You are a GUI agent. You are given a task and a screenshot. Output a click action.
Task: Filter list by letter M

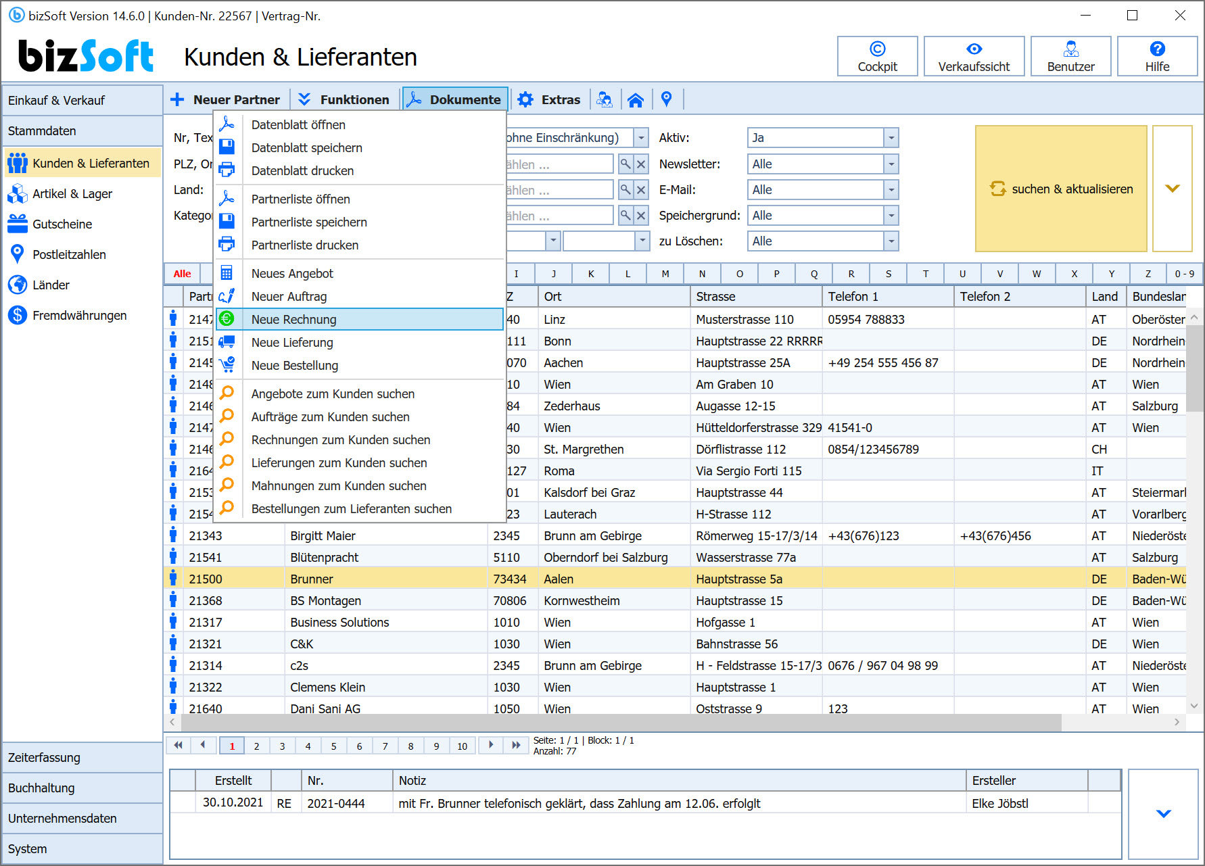[x=665, y=274]
